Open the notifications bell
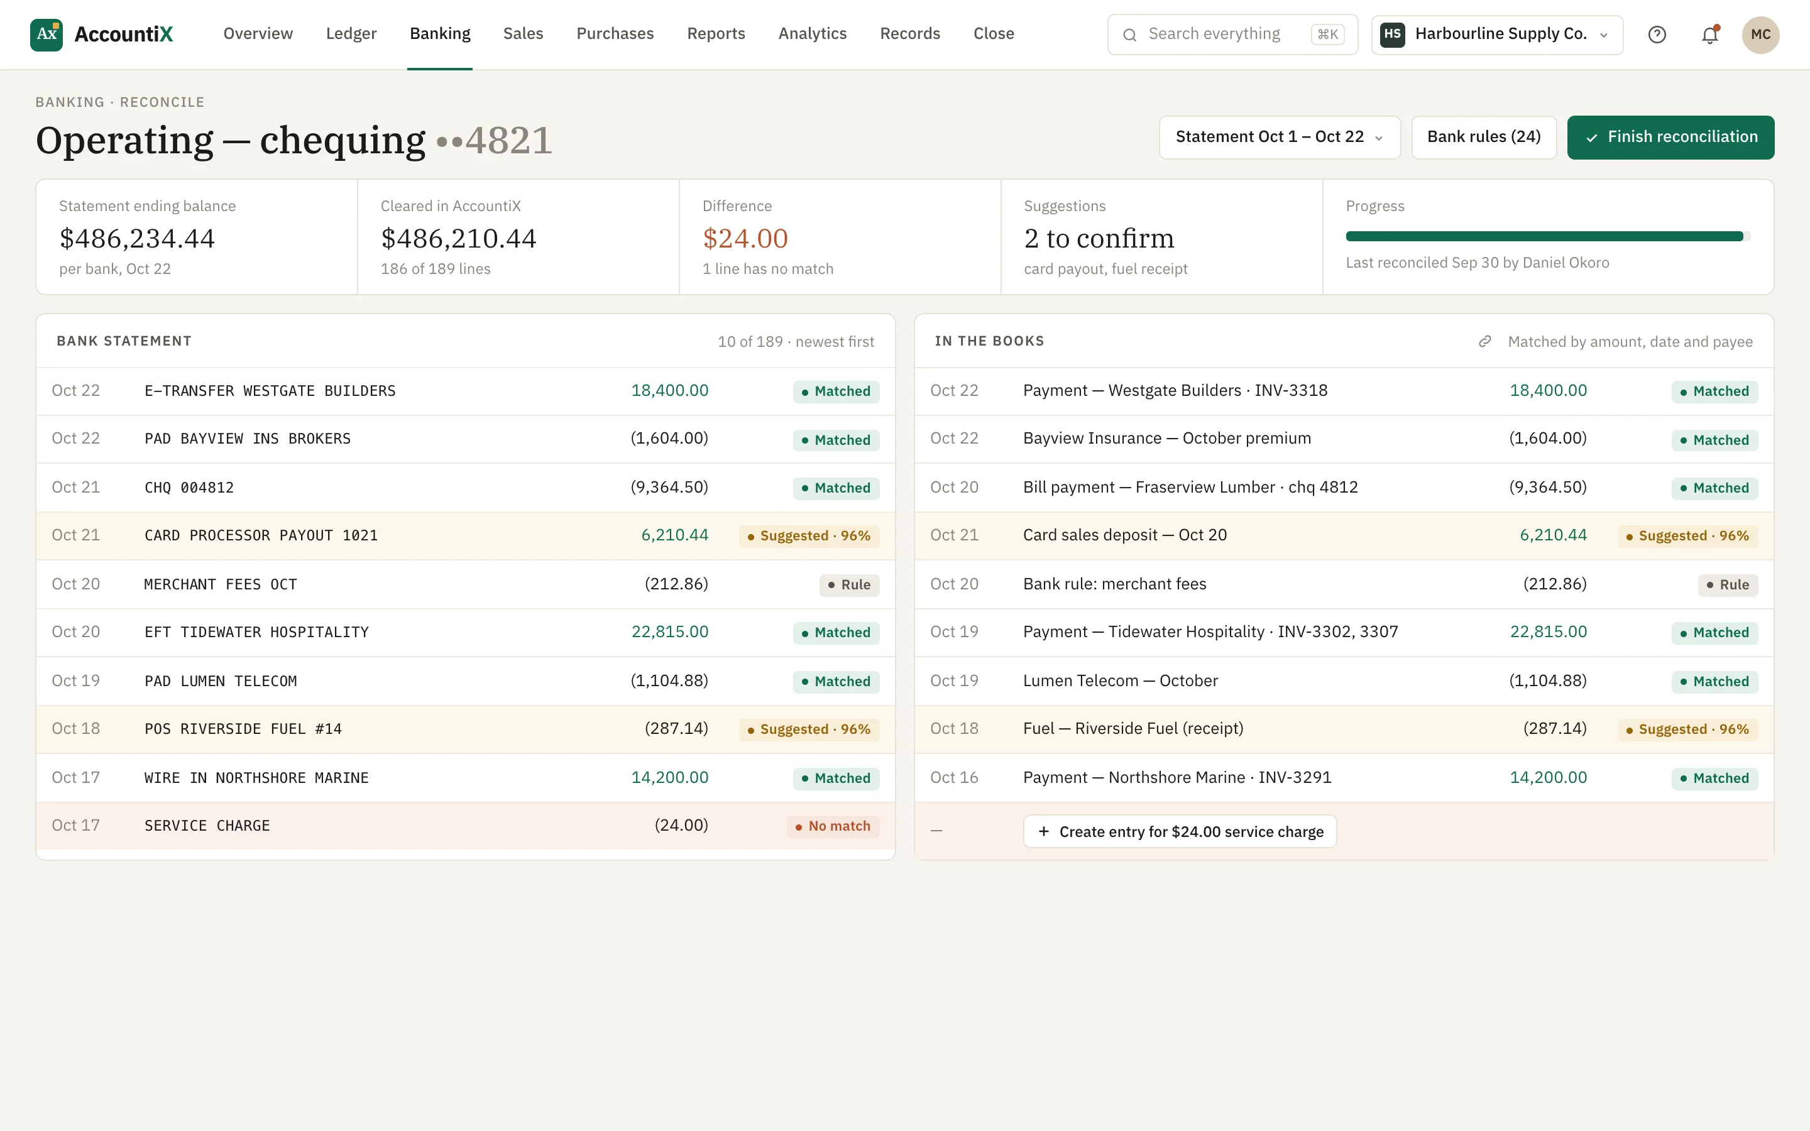This screenshot has width=1810, height=1131. pos(1710,35)
